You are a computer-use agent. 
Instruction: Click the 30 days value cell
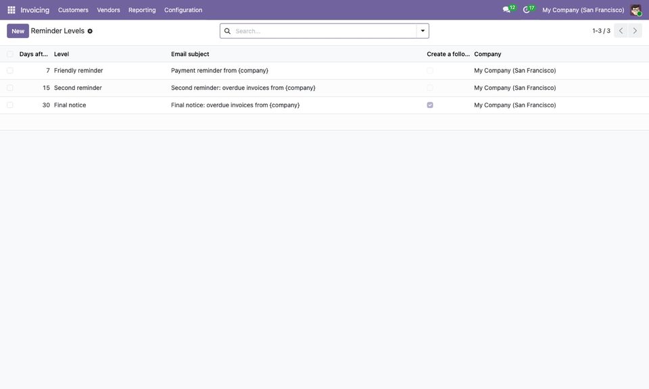tap(46, 105)
